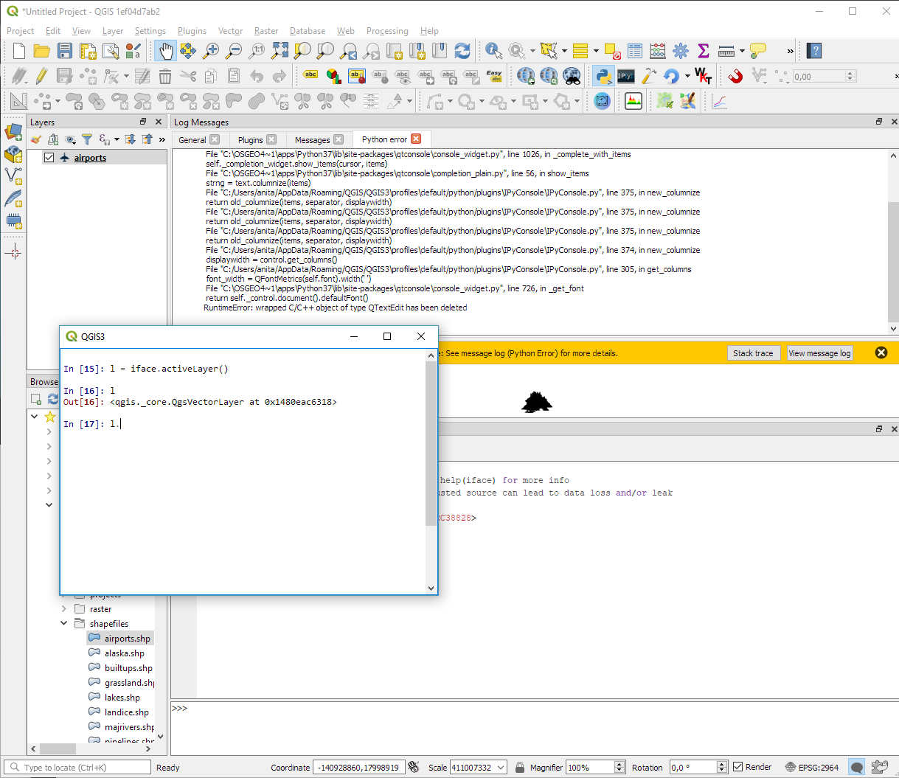Image resolution: width=899 pixels, height=778 pixels.
Task: Toggle the scale lock padlock icon
Action: [x=520, y=767]
